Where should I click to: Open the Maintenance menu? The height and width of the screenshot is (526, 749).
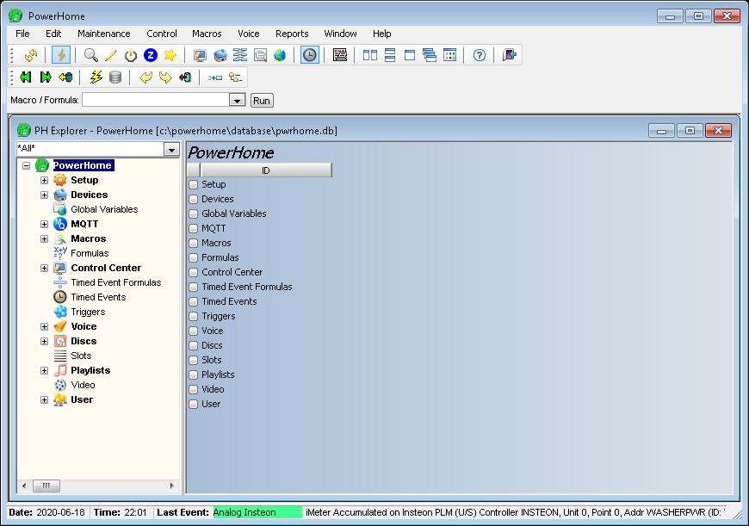pyautogui.click(x=103, y=34)
